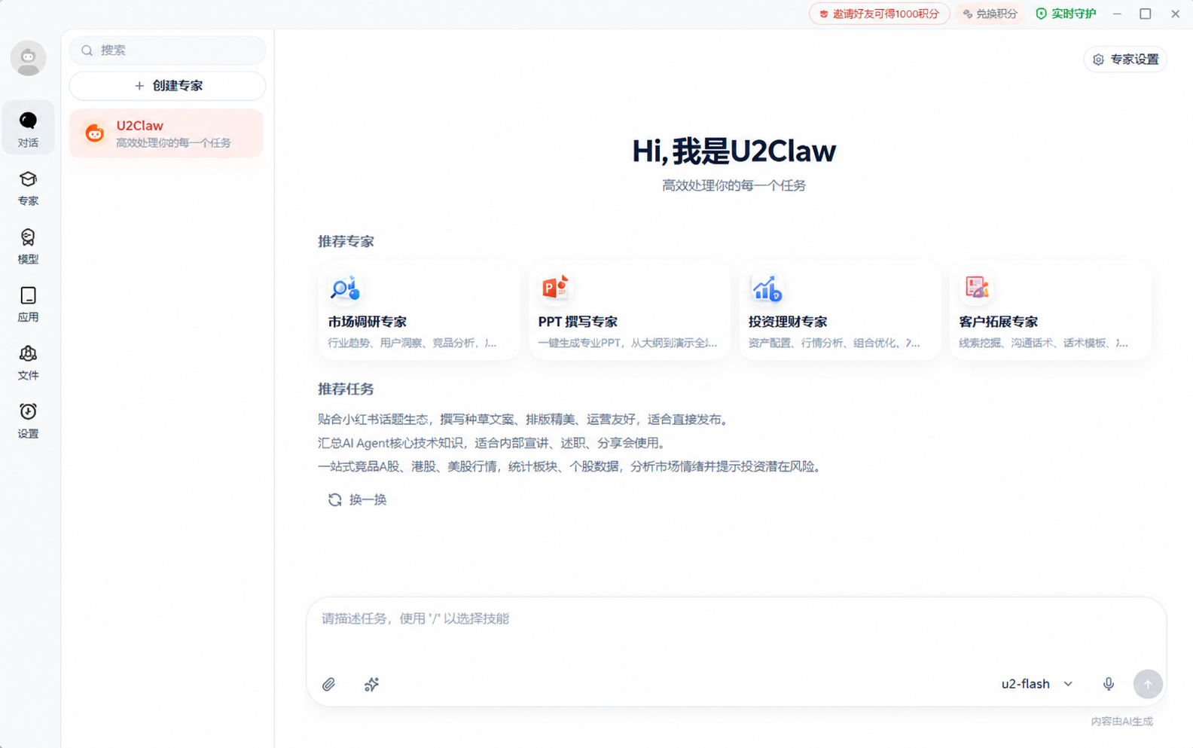Click the plus icon in 创建专家
1193x748 pixels.
pyautogui.click(x=139, y=86)
